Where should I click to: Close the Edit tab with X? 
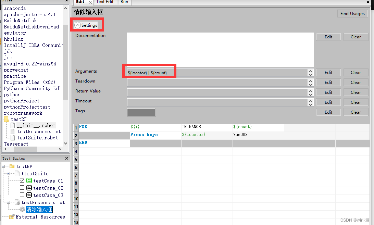point(90,2)
